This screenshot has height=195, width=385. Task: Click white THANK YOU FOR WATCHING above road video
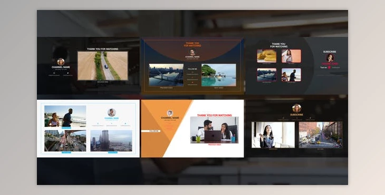(x=103, y=49)
